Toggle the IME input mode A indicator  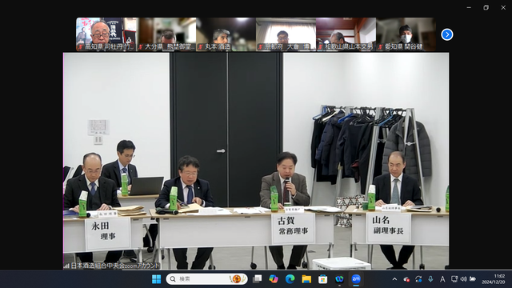442,279
